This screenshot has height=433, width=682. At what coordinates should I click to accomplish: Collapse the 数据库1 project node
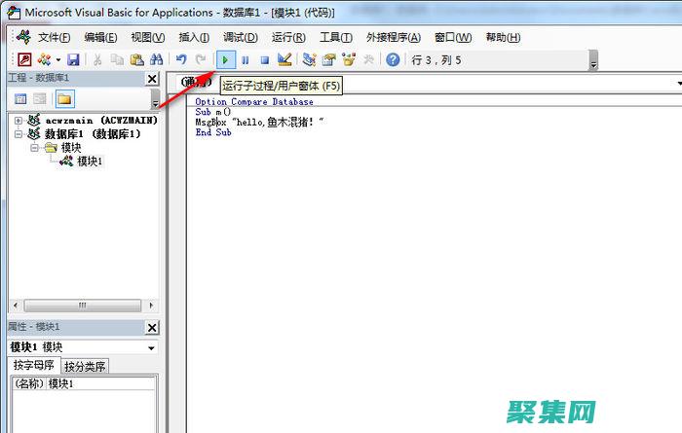point(18,134)
